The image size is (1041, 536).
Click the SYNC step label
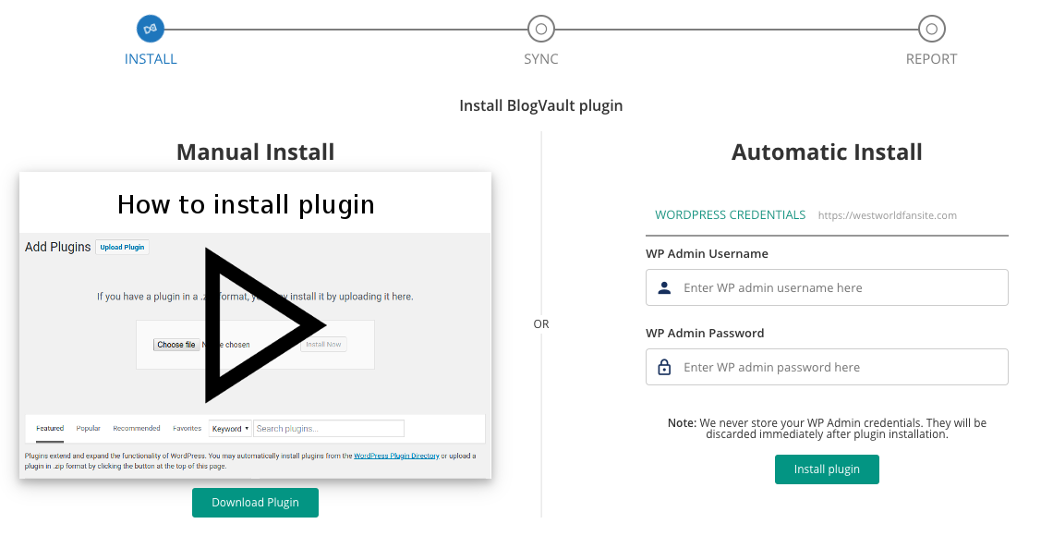541,59
